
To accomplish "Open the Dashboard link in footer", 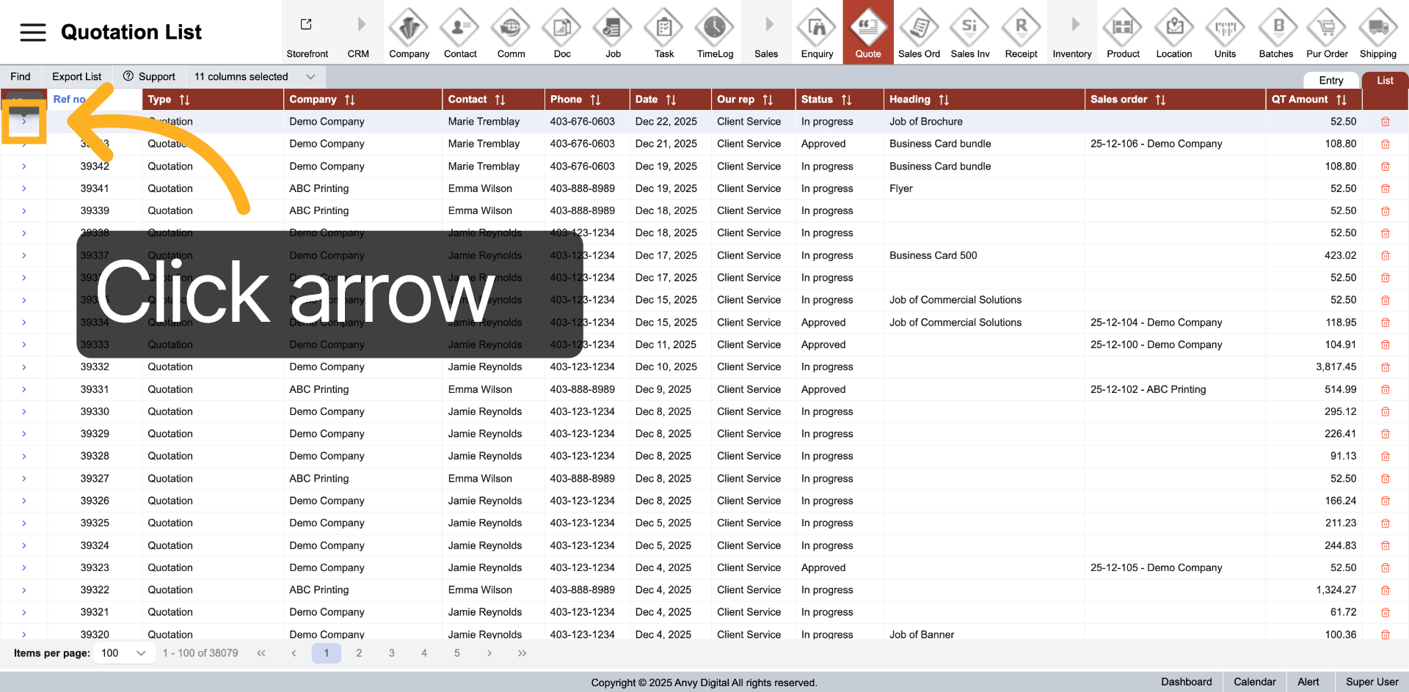I will [x=1186, y=682].
